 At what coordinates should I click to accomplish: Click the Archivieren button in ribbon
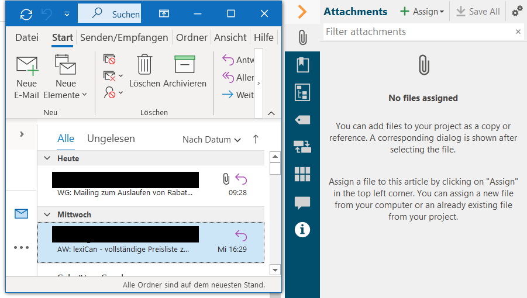(184, 71)
